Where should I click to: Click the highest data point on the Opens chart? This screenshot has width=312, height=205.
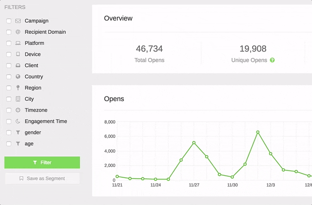point(258,132)
